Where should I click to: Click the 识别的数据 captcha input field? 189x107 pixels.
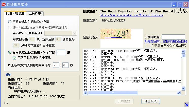173,37
